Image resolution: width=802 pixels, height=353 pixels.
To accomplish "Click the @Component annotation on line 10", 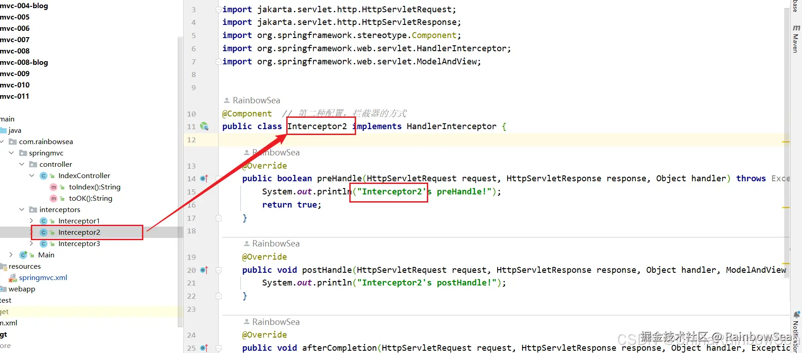I will click(247, 114).
